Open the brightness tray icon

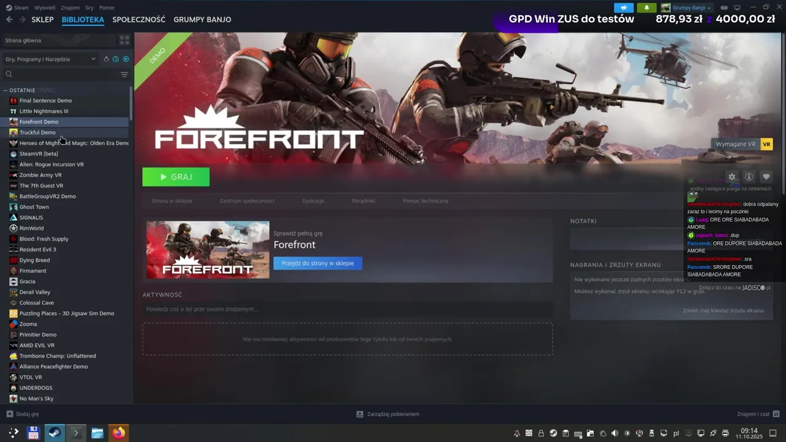tap(627, 433)
